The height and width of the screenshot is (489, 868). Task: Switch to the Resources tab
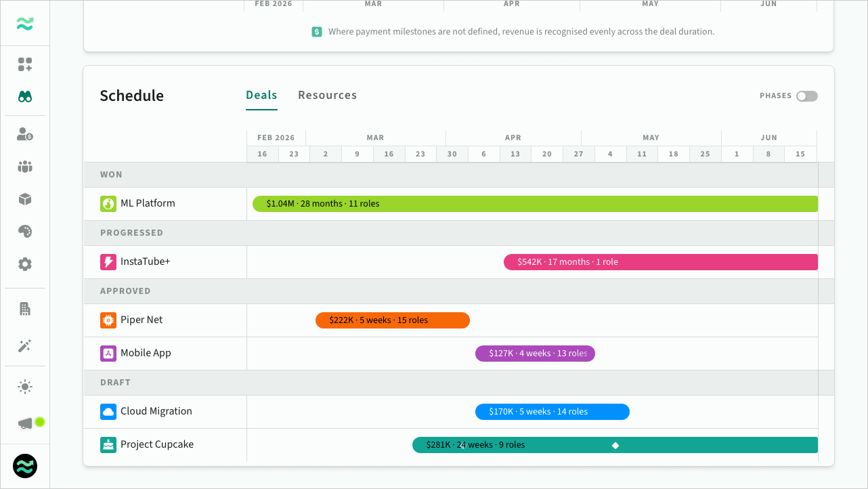(x=327, y=95)
